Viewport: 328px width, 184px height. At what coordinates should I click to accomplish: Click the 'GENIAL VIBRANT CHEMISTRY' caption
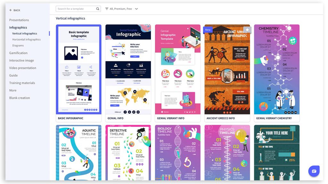click(274, 118)
